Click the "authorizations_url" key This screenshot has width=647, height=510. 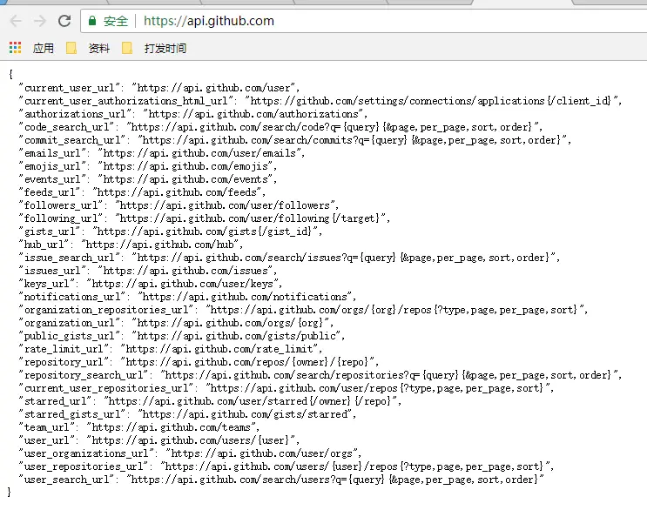[x=75, y=114]
